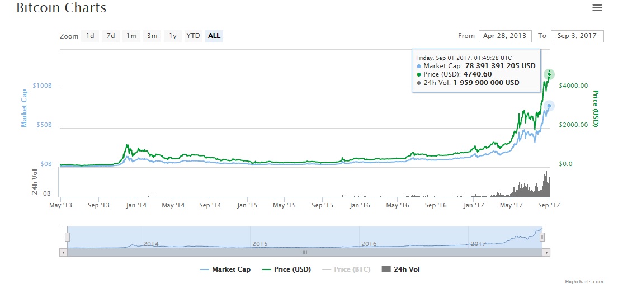Select the 7d zoom range
This screenshot has width=637, height=284.
(111, 36)
